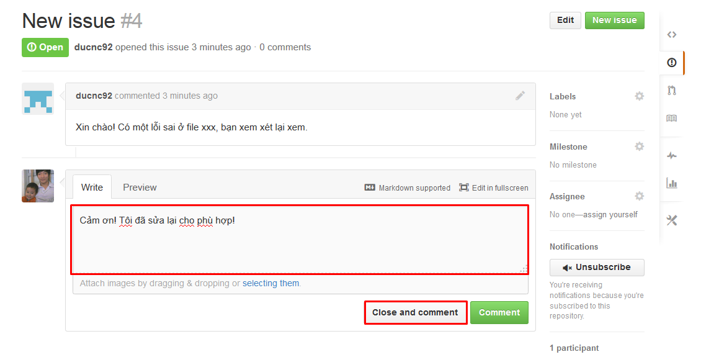Open Edit in fullscreen mode
This screenshot has width=719, height=357.
point(494,188)
